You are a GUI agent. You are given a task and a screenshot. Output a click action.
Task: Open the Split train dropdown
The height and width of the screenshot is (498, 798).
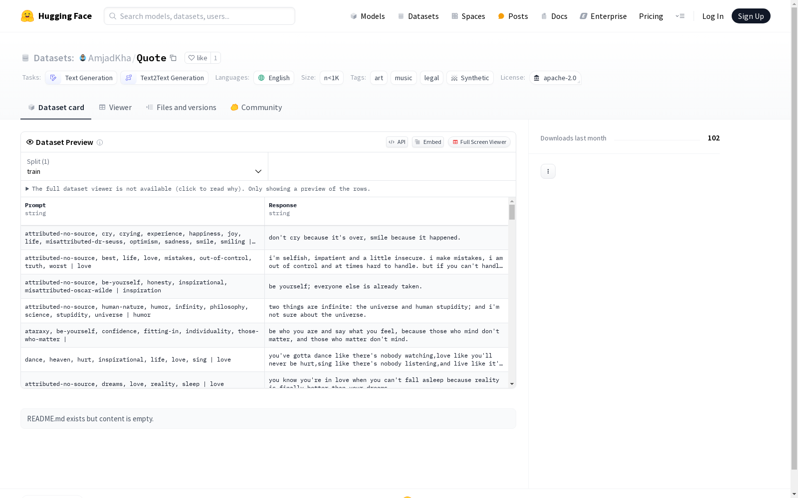[x=145, y=166]
